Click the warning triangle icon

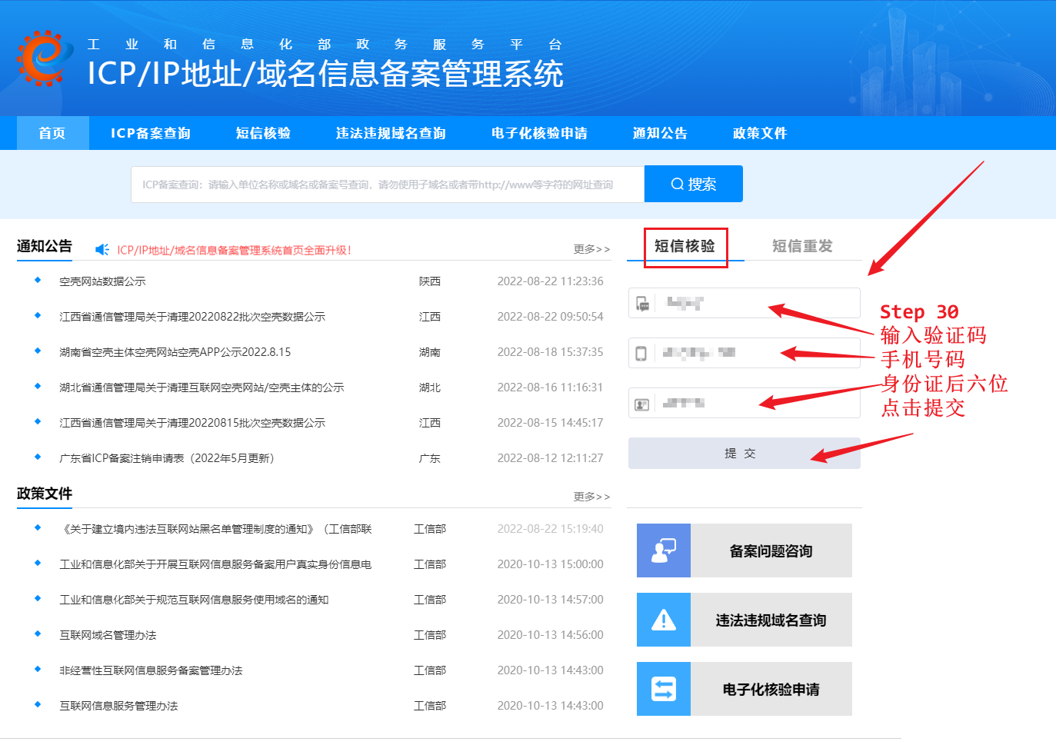point(664,620)
